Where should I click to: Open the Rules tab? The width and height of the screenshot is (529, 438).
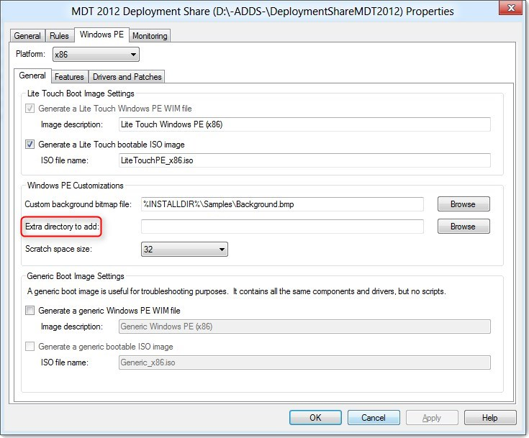coord(59,36)
